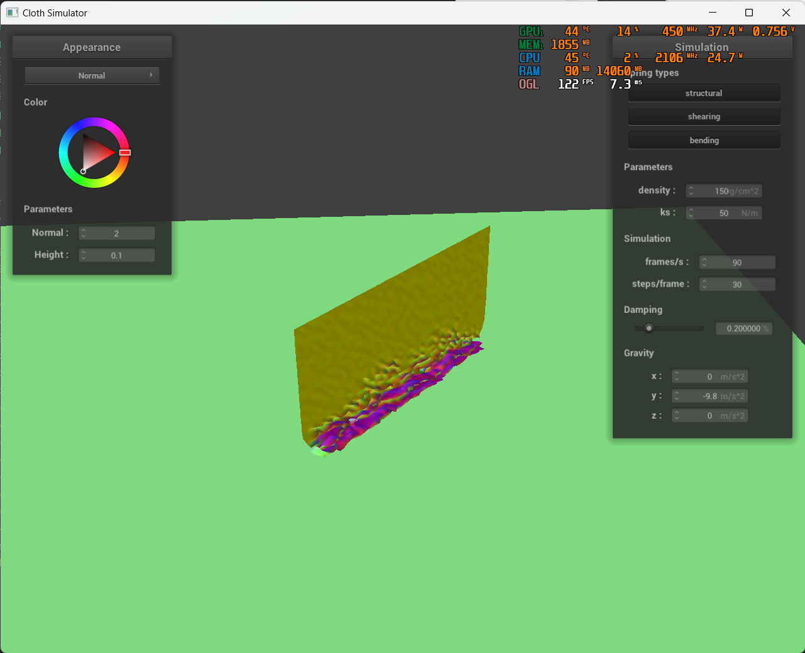This screenshot has height=653, width=805.
Task: Click the steps/frame stepper arrows
Action: coord(704,284)
